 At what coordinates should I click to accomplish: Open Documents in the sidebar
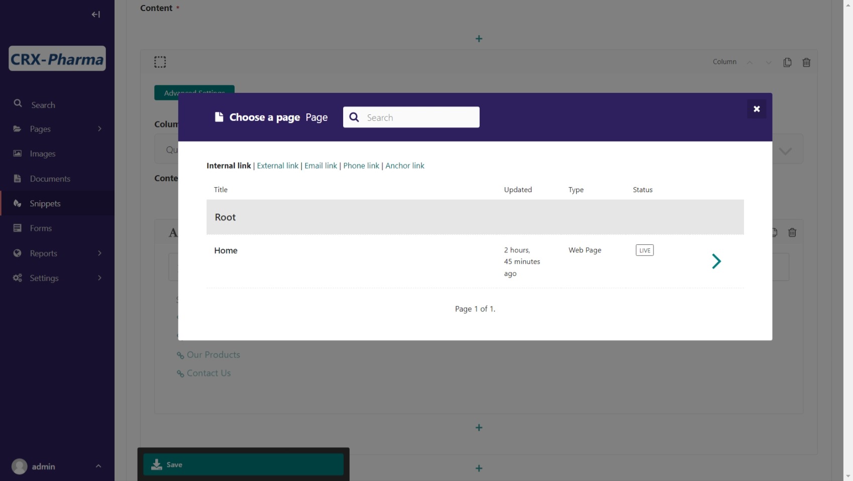tap(50, 179)
